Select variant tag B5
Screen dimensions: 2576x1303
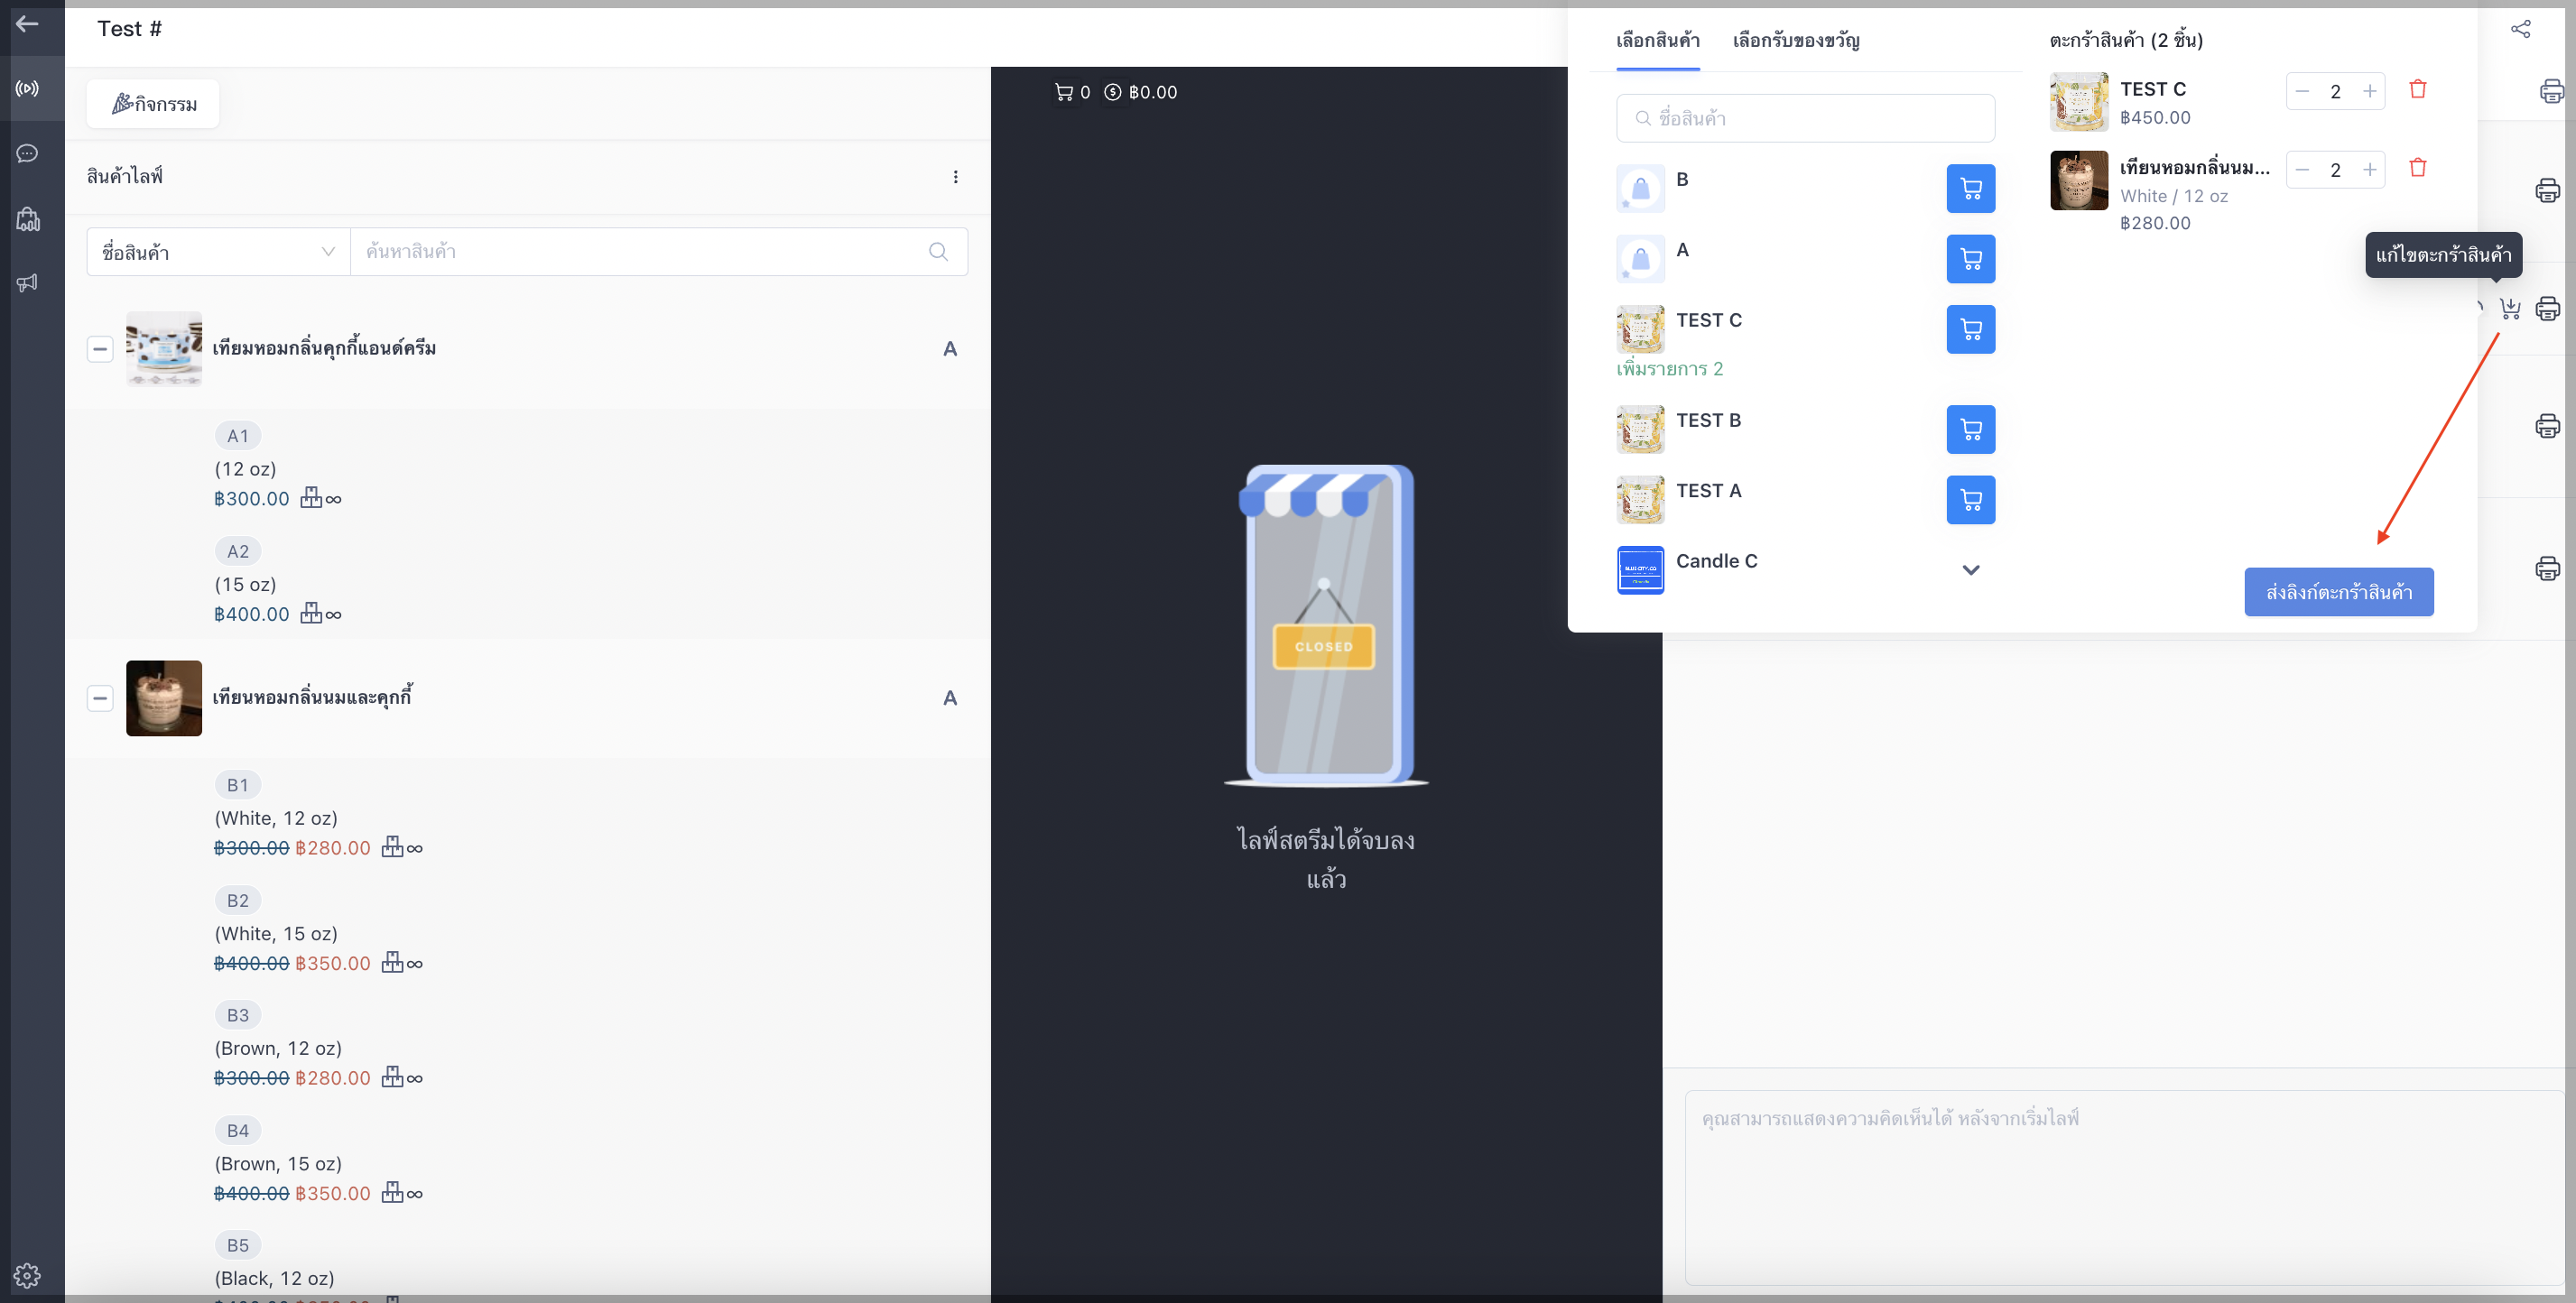point(238,1245)
